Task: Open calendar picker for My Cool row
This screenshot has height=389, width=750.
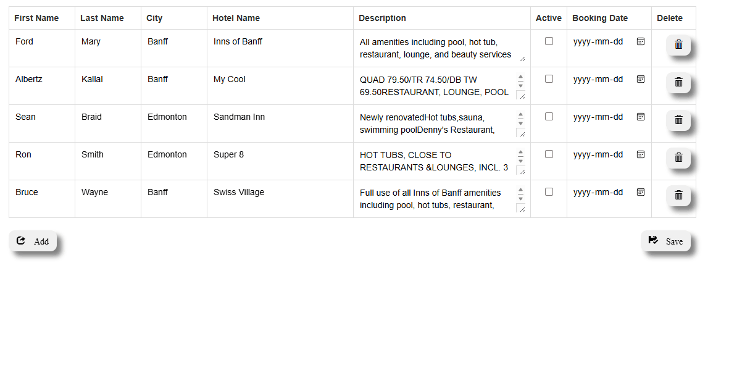Action: coord(641,79)
